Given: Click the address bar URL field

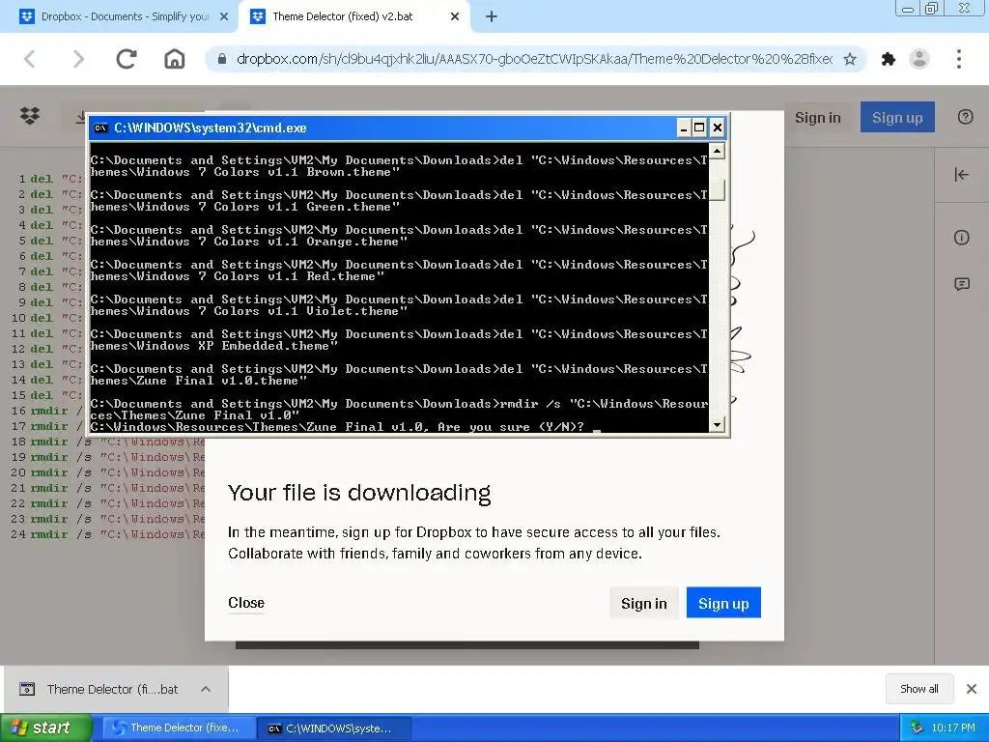Looking at the screenshot, I should tap(533, 59).
